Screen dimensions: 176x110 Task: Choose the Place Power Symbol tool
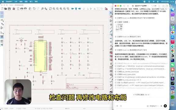point(111,24)
